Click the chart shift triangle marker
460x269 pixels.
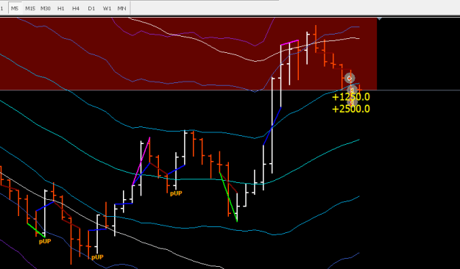pyautogui.click(x=379, y=19)
